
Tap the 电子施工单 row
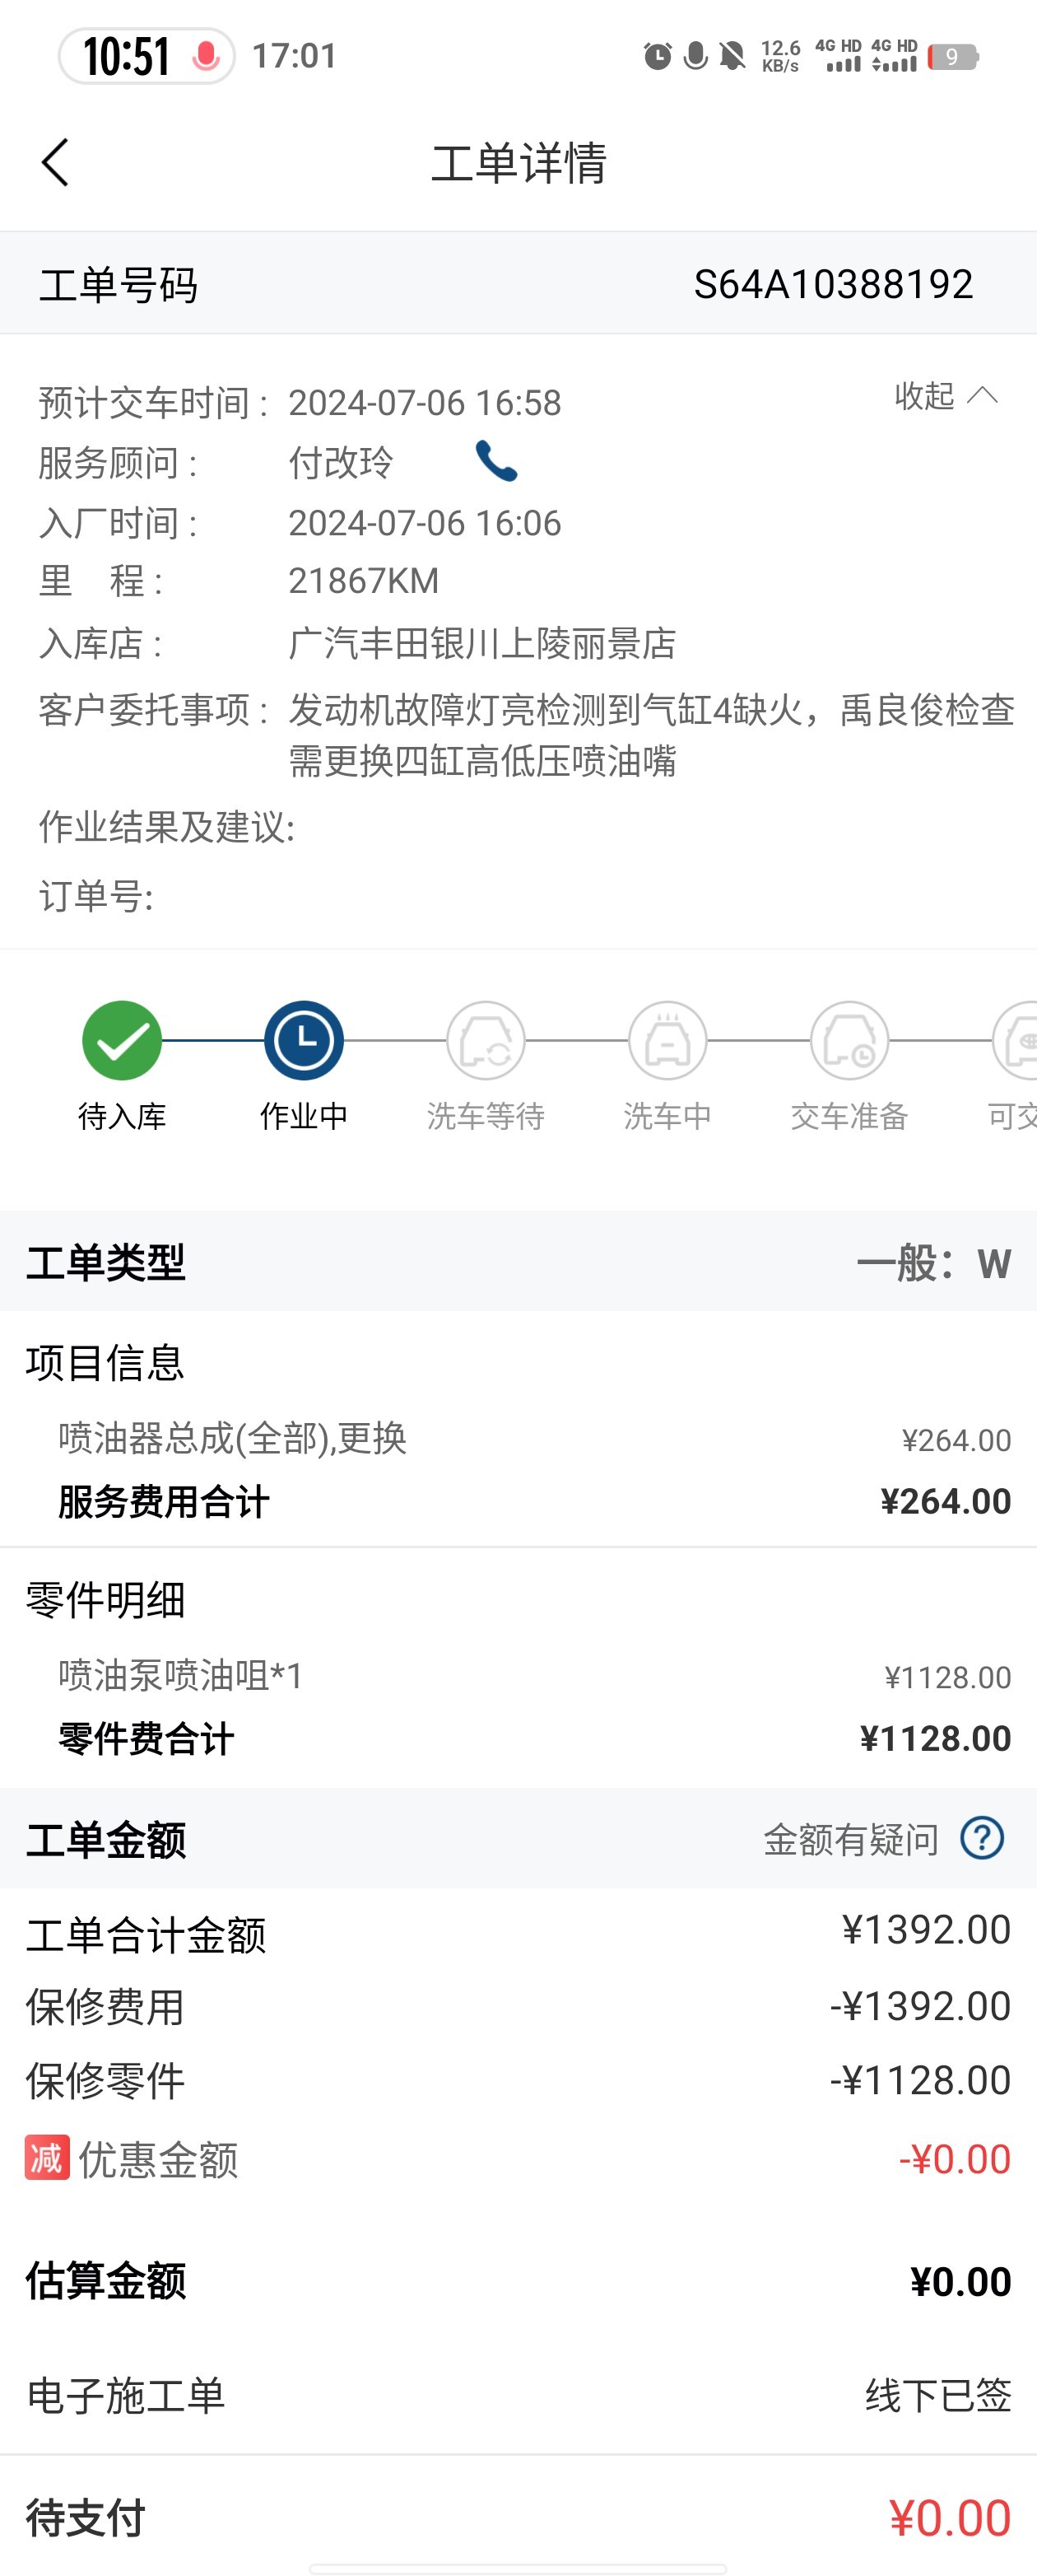click(518, 2396)
